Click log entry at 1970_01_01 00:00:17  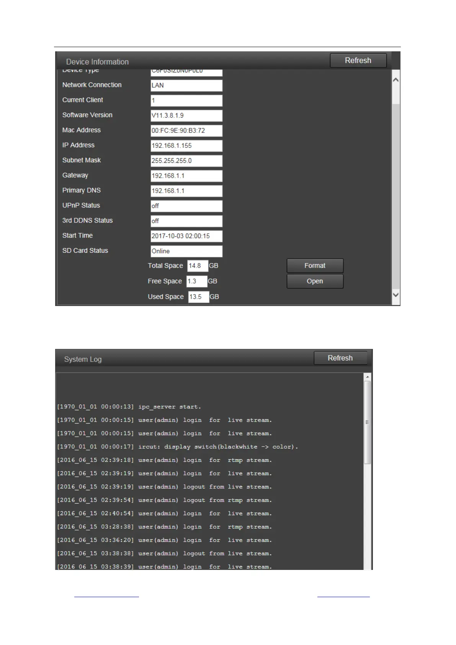[x=177, y=447]
